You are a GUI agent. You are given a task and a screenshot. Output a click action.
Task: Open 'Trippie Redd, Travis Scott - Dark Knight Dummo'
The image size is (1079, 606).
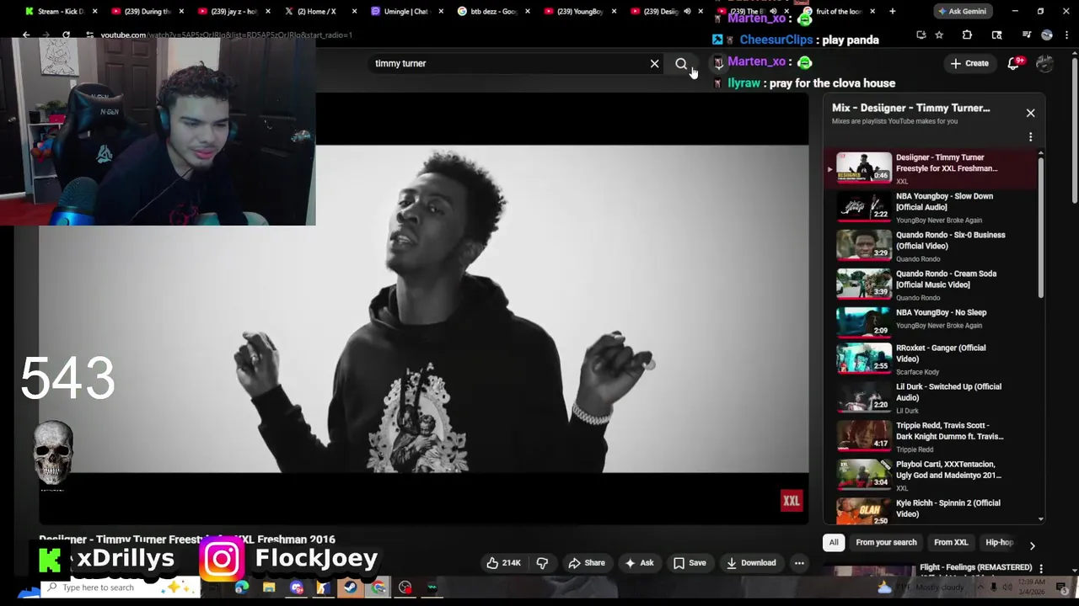click(x=934, y=436)
